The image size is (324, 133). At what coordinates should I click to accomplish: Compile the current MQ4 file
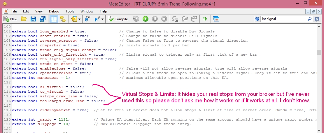tap(118, 19)
